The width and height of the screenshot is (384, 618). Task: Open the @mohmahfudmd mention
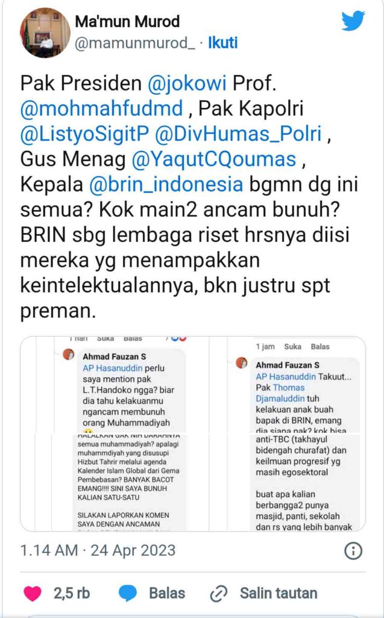[102, 109]
